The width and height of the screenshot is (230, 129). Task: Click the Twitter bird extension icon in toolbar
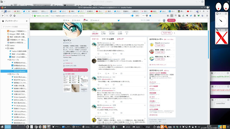coord(191,16)
